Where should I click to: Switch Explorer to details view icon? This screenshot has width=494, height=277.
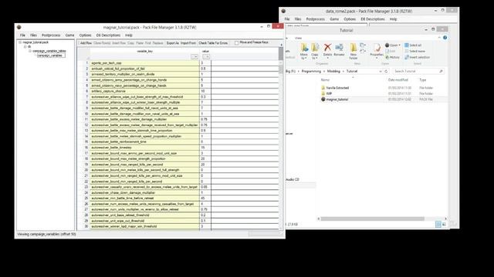[x=438, y=224]
